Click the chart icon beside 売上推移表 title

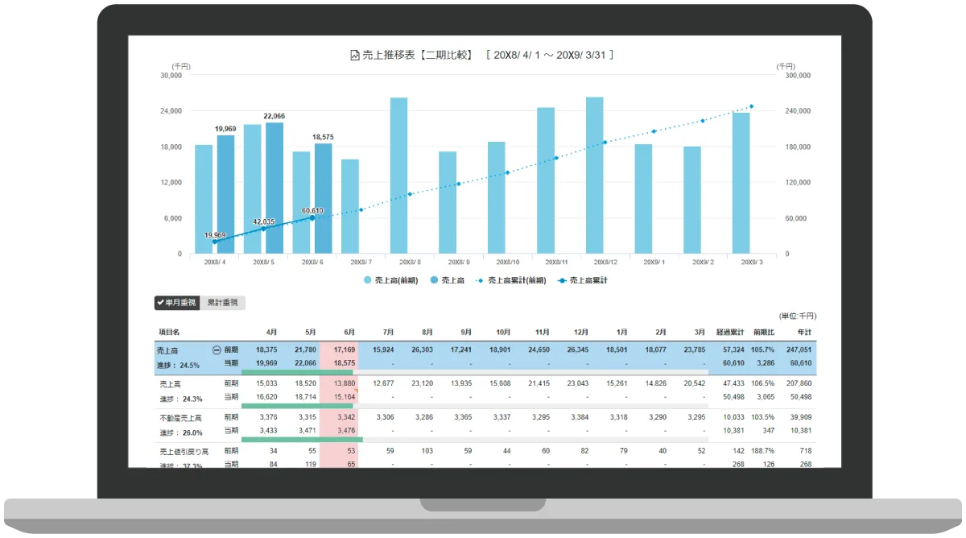point(355,56)
